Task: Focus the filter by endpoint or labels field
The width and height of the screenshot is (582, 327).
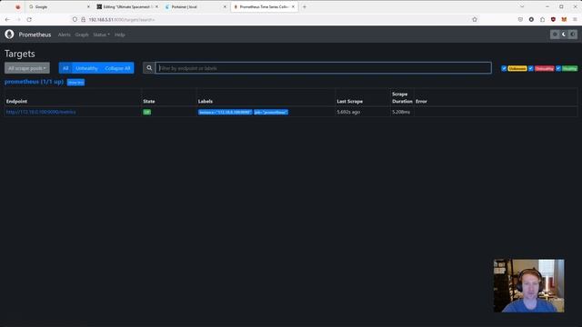Action: [x=324, y=68]
